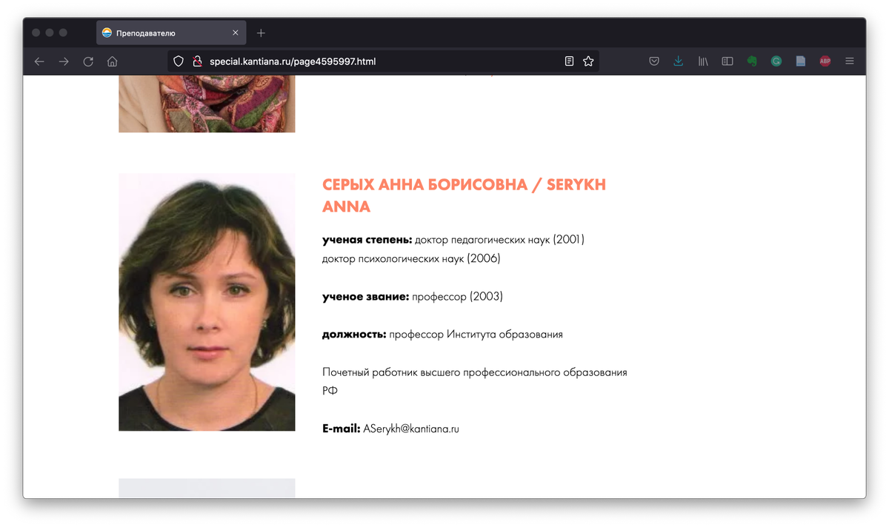Open site security info via the lock icon

196,61
